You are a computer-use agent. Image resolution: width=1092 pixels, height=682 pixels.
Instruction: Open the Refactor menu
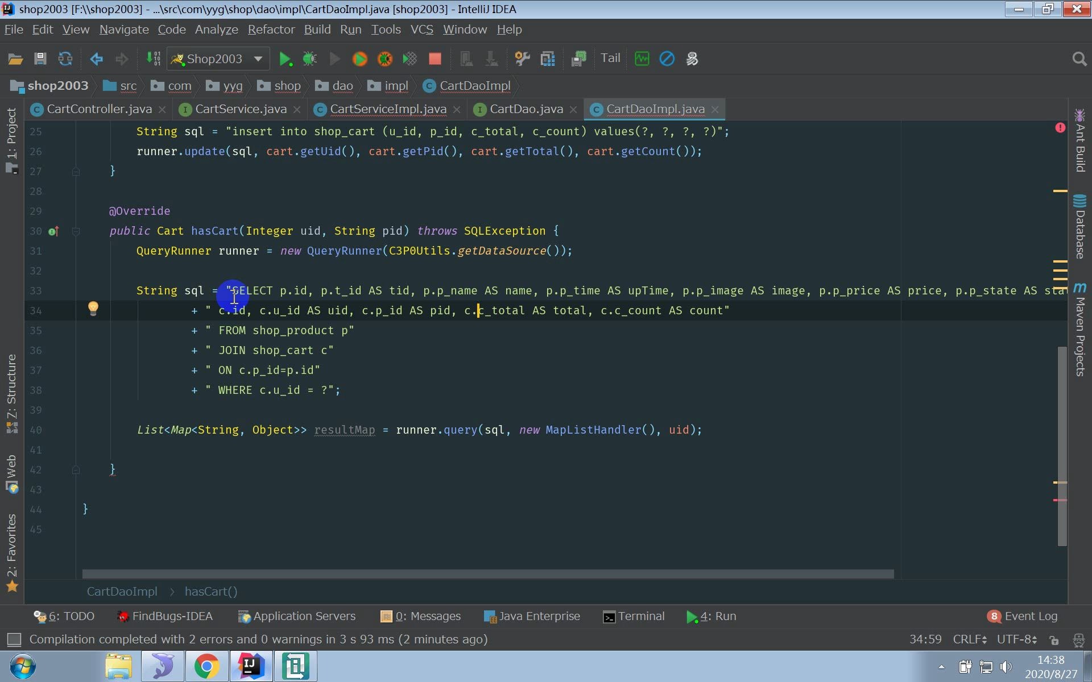(271, 30)
